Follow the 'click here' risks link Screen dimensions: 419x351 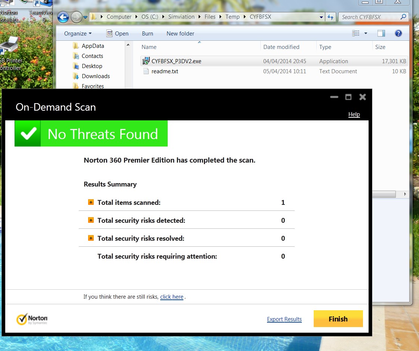pos(171,297)
